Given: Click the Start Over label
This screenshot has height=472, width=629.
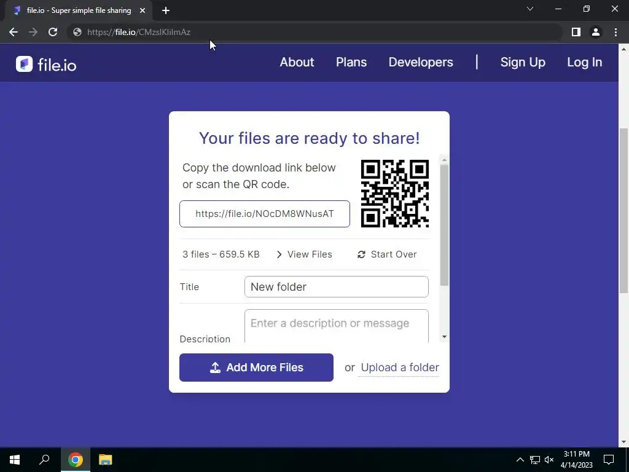Looking at the screenshot, I should 394,254.
